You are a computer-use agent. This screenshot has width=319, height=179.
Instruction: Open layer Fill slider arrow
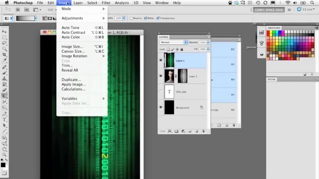click(x=208, y=49)
